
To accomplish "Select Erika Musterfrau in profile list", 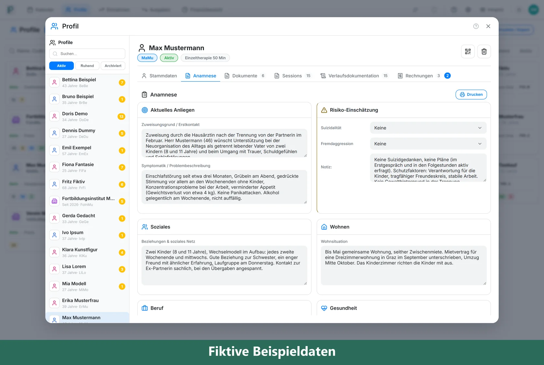I will [87, 303].
